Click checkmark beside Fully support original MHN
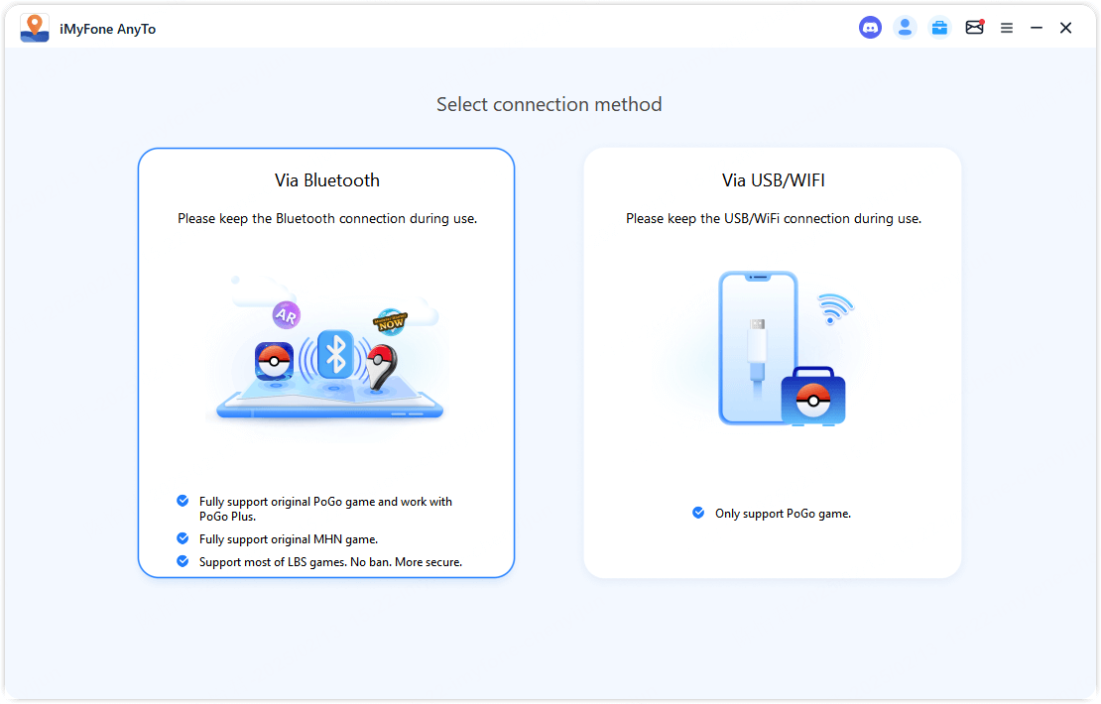This screenshot has height=704, width=1101. (183, 538)
